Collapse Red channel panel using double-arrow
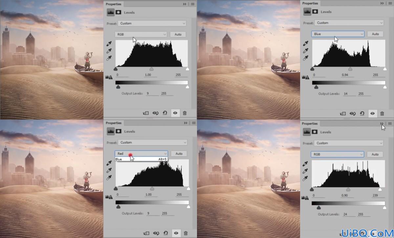The width and height of the screenshot is (394, 238). [x=186, y=123]
